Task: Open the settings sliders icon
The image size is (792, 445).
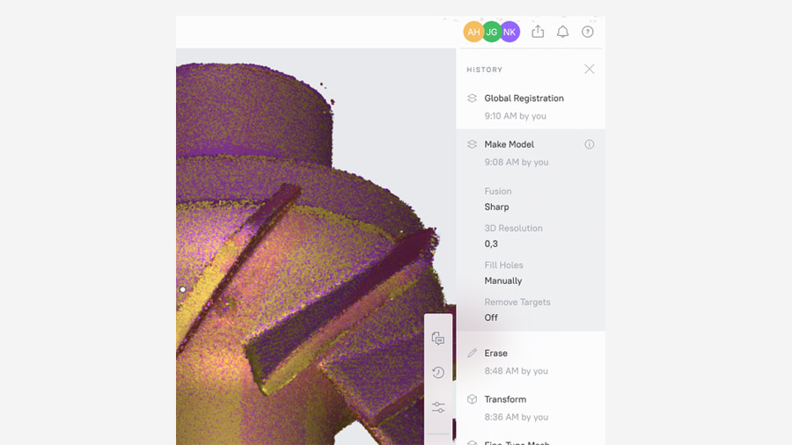Action: [438, 406]
